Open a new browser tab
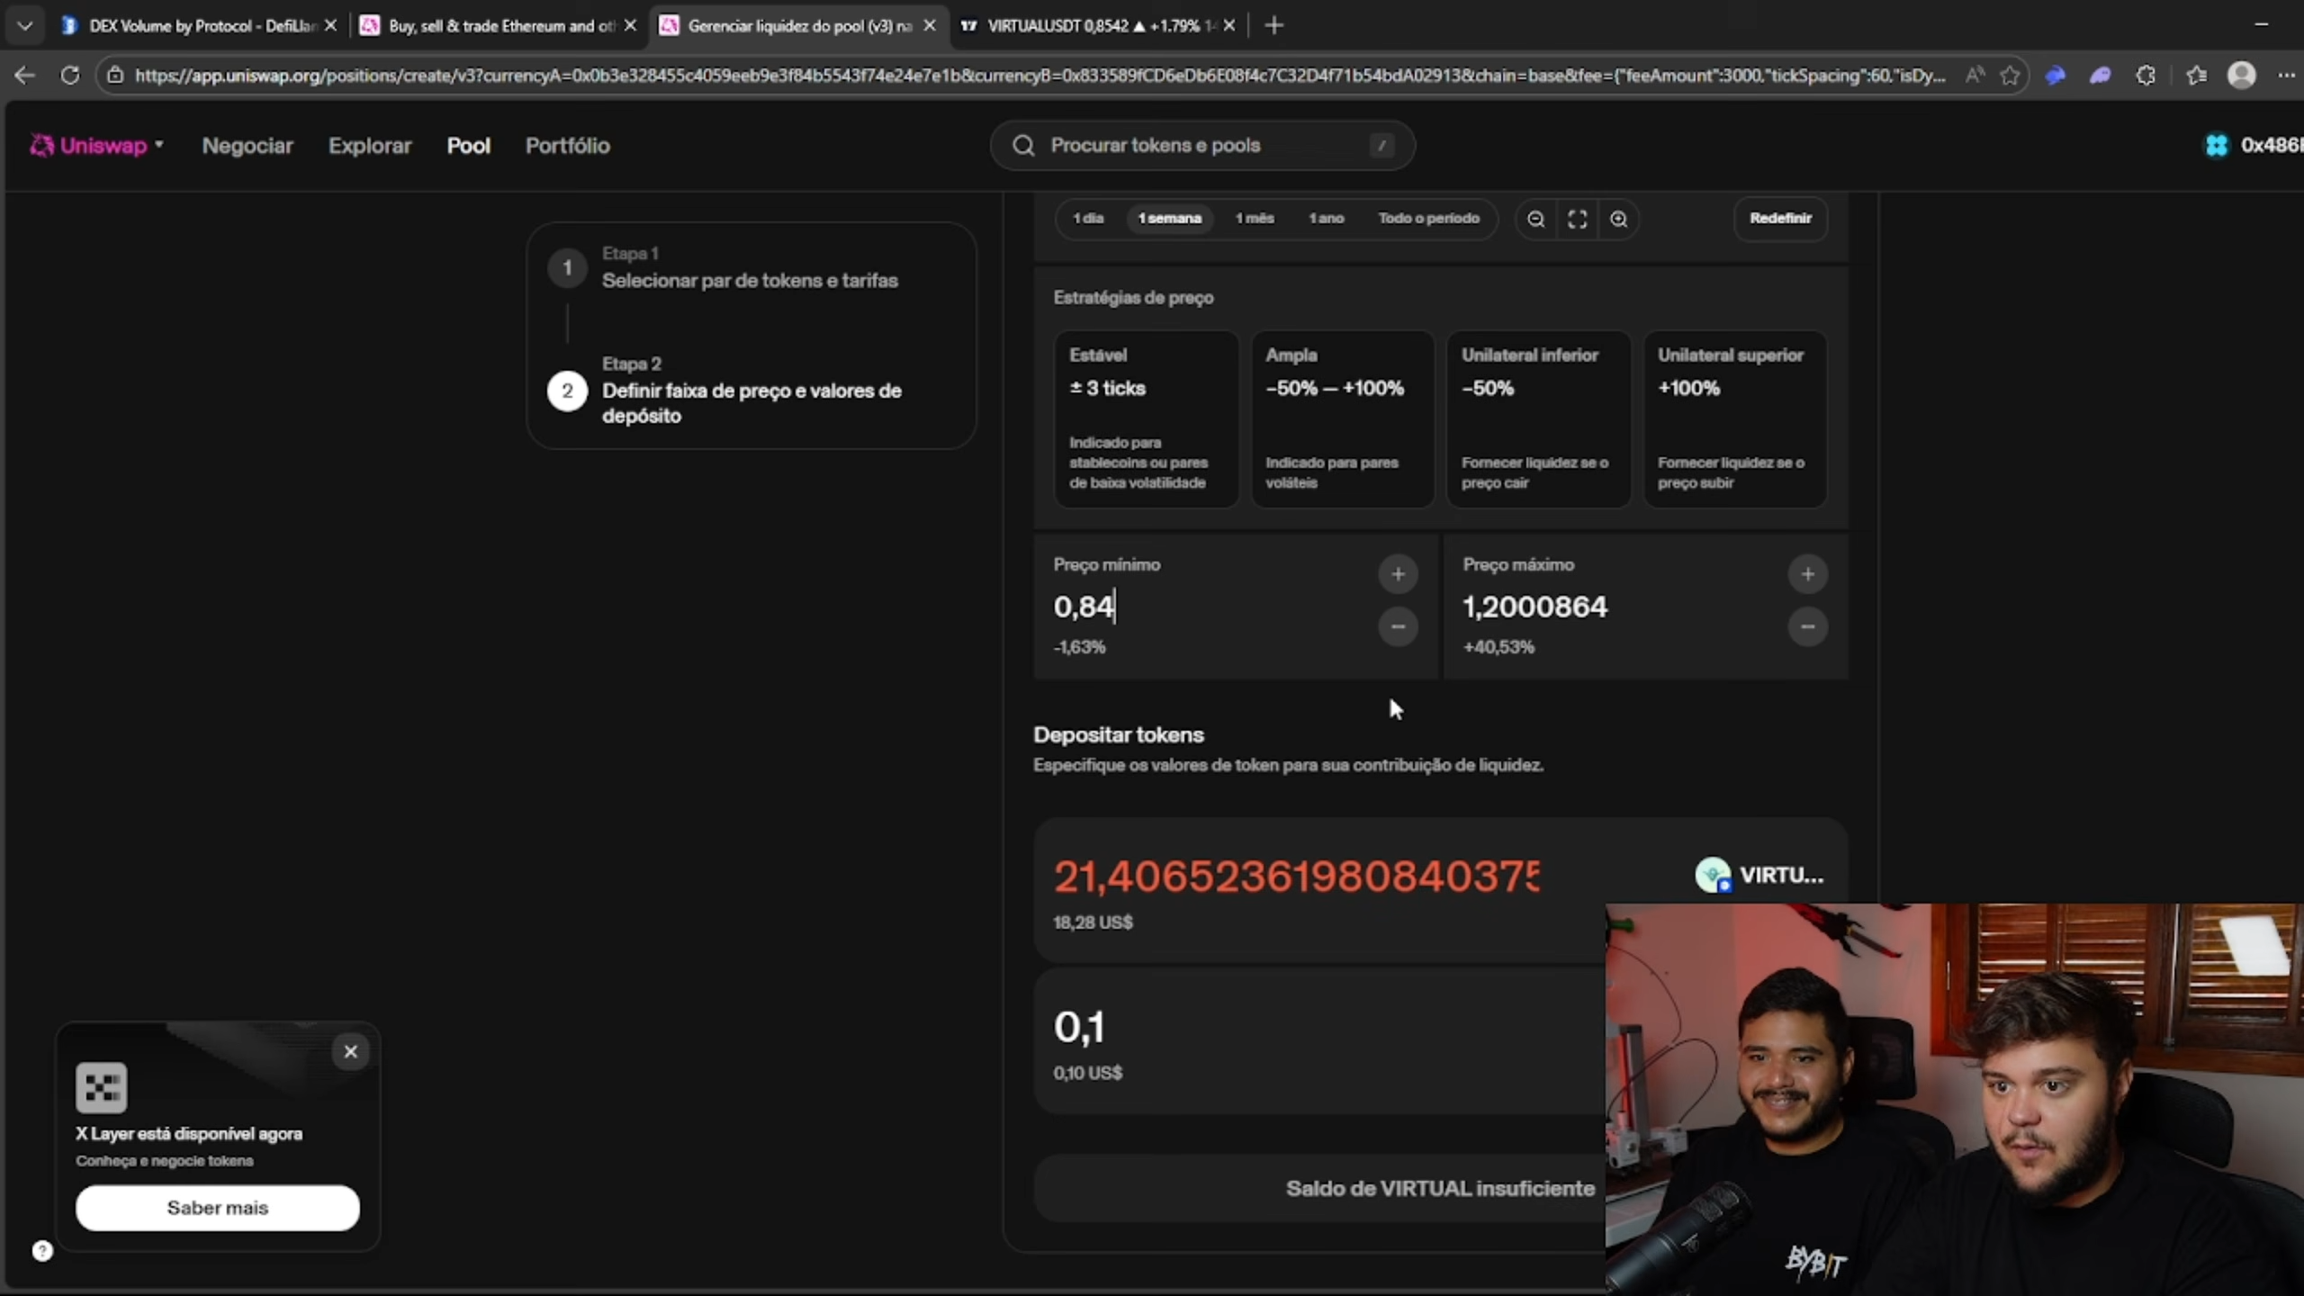Screen dimensions: 2304x1296 1273,25
